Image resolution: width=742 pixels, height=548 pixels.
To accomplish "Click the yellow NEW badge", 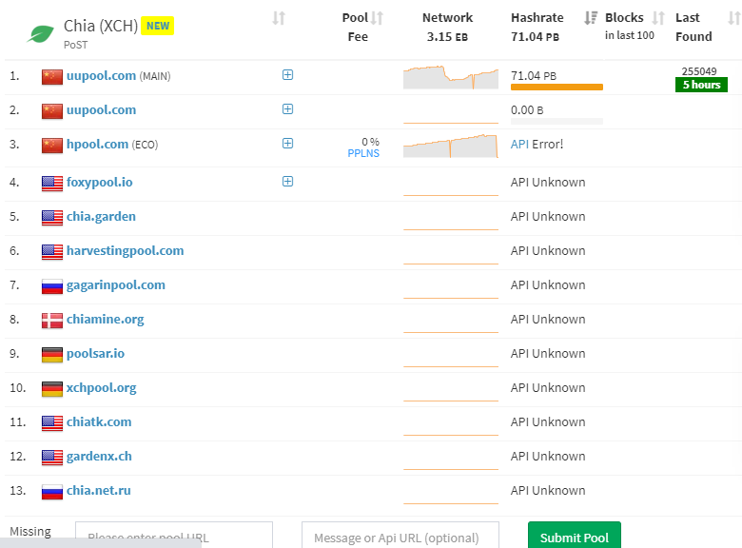I will click(158, 26).
